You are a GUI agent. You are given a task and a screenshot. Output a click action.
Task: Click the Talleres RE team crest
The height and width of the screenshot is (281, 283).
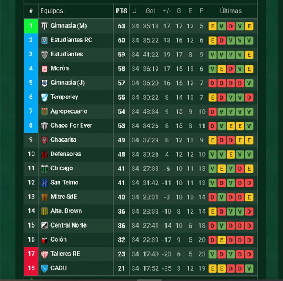coord(44,254)
